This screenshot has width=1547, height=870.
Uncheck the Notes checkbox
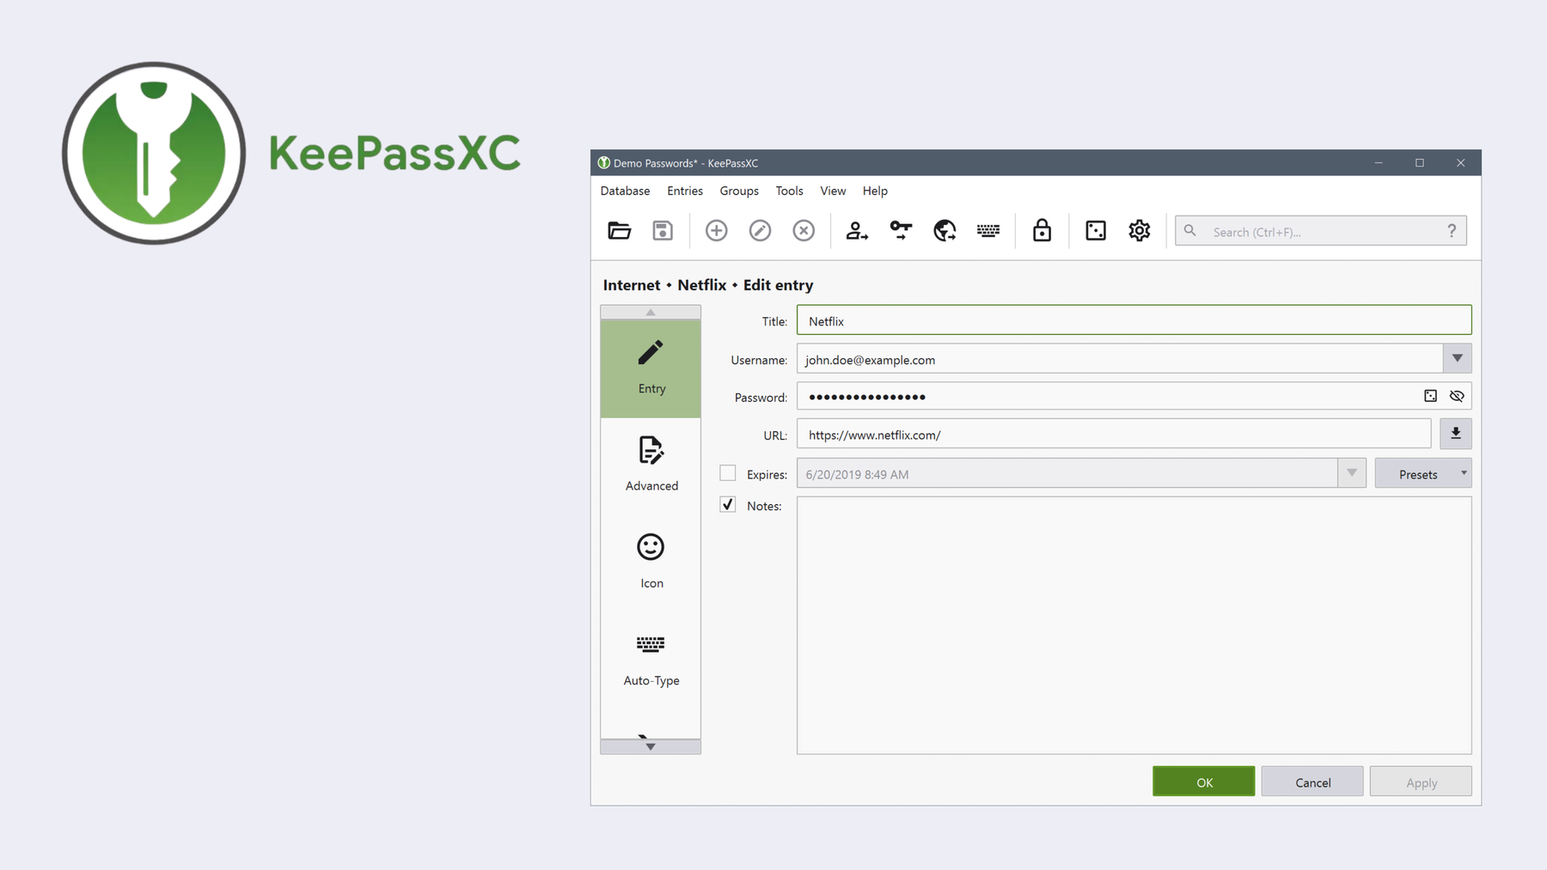pyautogui.click(x=728, y=505)
